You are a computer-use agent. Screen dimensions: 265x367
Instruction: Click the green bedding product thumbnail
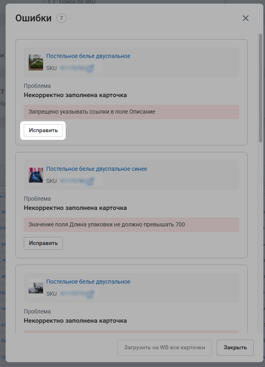coord(36,62)
